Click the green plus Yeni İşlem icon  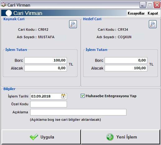(110, 137)
